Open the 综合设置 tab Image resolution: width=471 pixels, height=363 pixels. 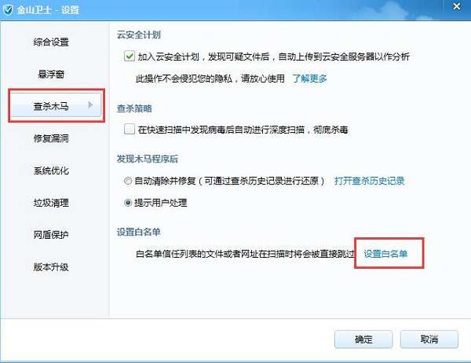(51, 42)
